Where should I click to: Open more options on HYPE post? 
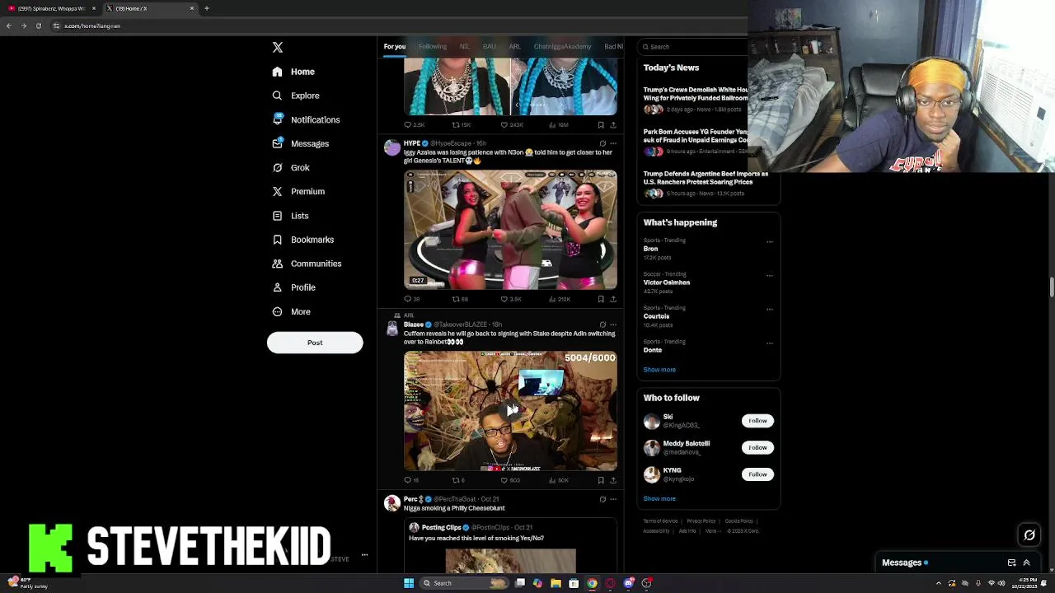(x=612, y=143)
